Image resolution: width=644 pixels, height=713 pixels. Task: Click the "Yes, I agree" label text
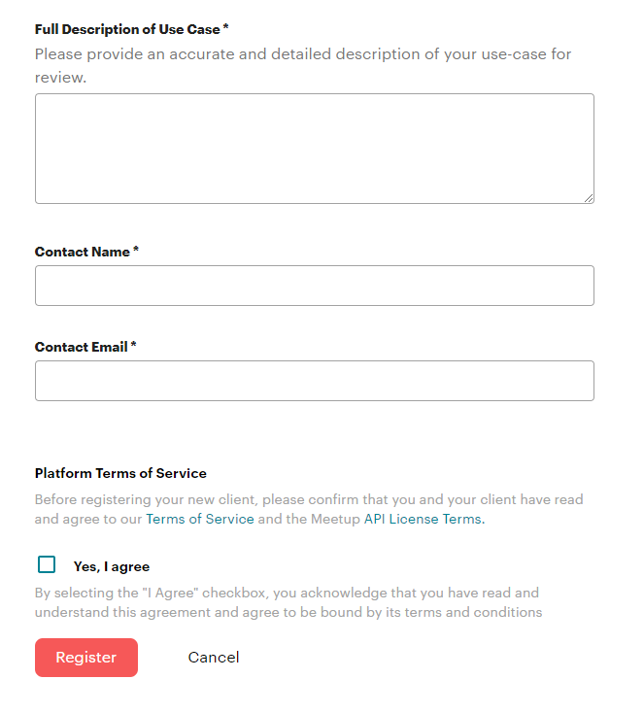coord(112,566)
